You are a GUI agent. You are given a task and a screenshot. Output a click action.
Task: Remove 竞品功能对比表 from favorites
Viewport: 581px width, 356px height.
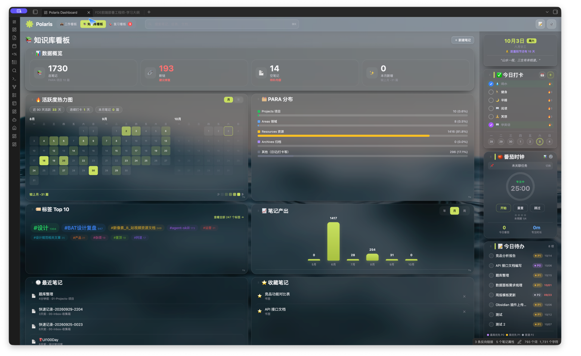click(x=464, y=297)
